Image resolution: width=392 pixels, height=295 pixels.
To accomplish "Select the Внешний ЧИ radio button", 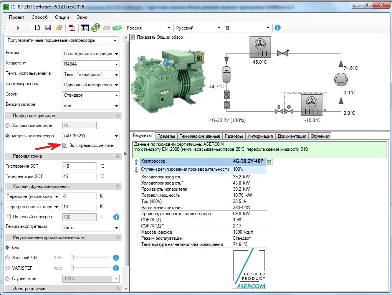I will [x=7, y=257].
